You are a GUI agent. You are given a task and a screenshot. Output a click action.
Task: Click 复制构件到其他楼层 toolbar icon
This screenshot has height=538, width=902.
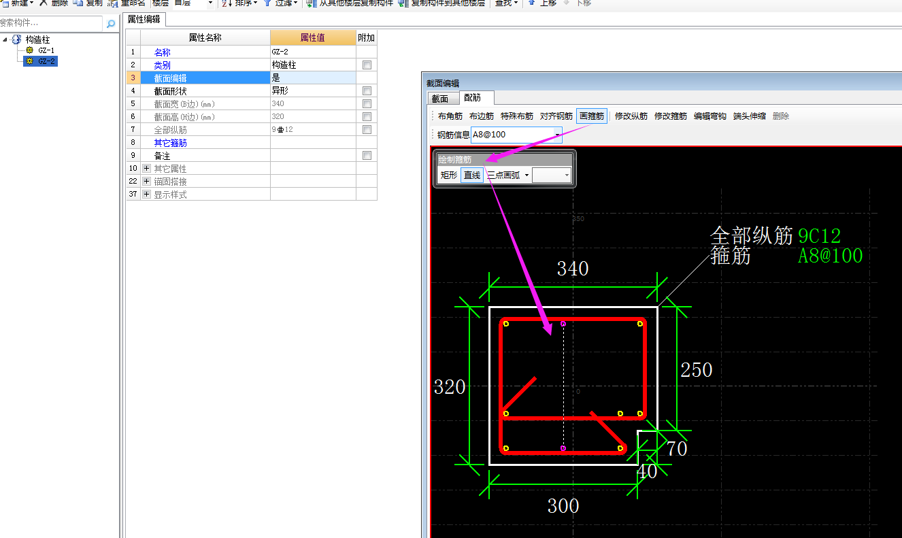coord(403,3)
